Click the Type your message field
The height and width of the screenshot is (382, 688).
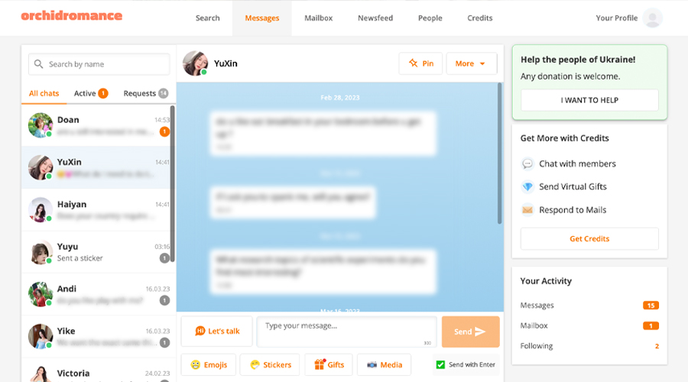pos(346,332)
